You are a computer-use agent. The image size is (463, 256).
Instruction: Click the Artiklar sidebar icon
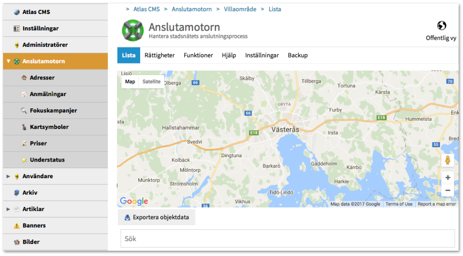17,209
